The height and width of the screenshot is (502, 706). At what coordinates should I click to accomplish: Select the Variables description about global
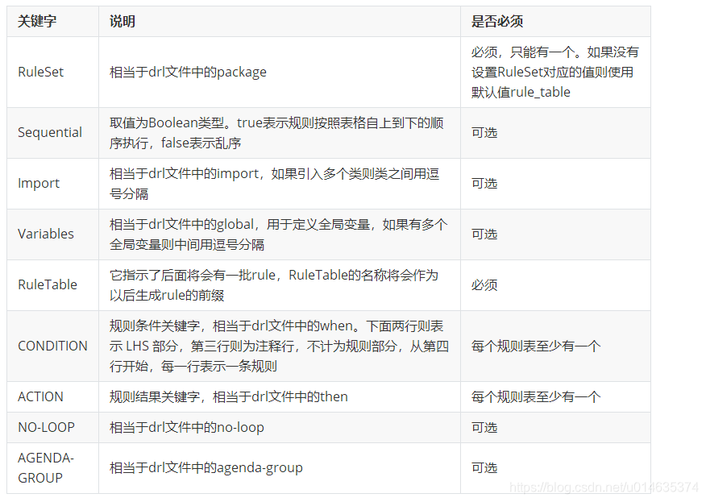pyautogui.click(x=279, y=234)
